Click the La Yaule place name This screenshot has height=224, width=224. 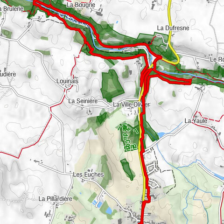point(196,121)
